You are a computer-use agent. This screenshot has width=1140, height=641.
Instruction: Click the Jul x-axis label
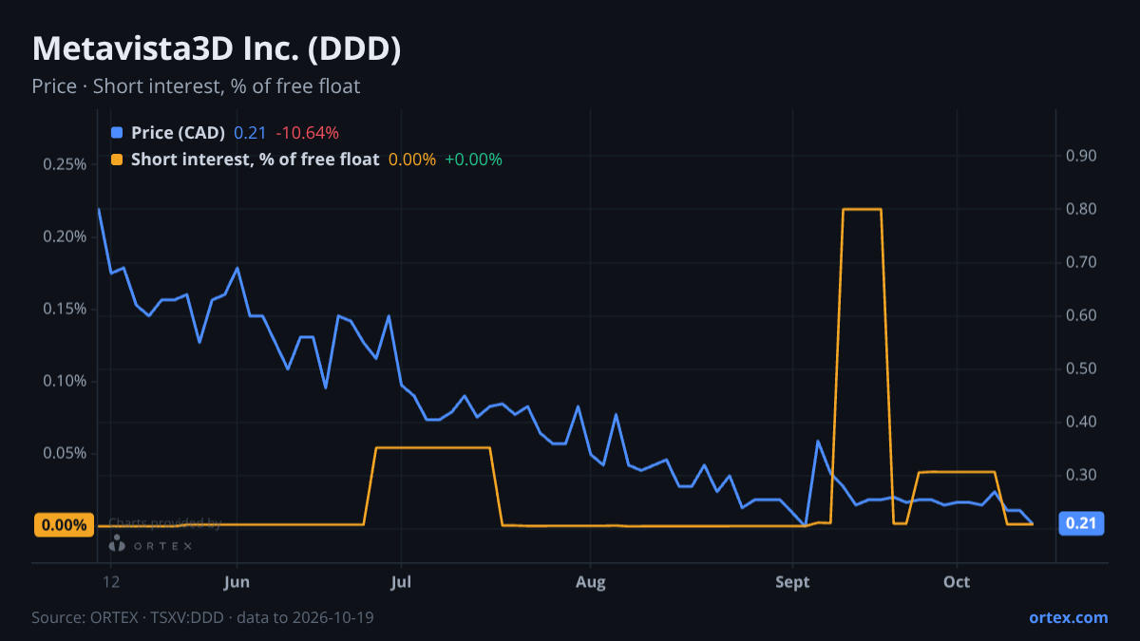tap(401, 582)
